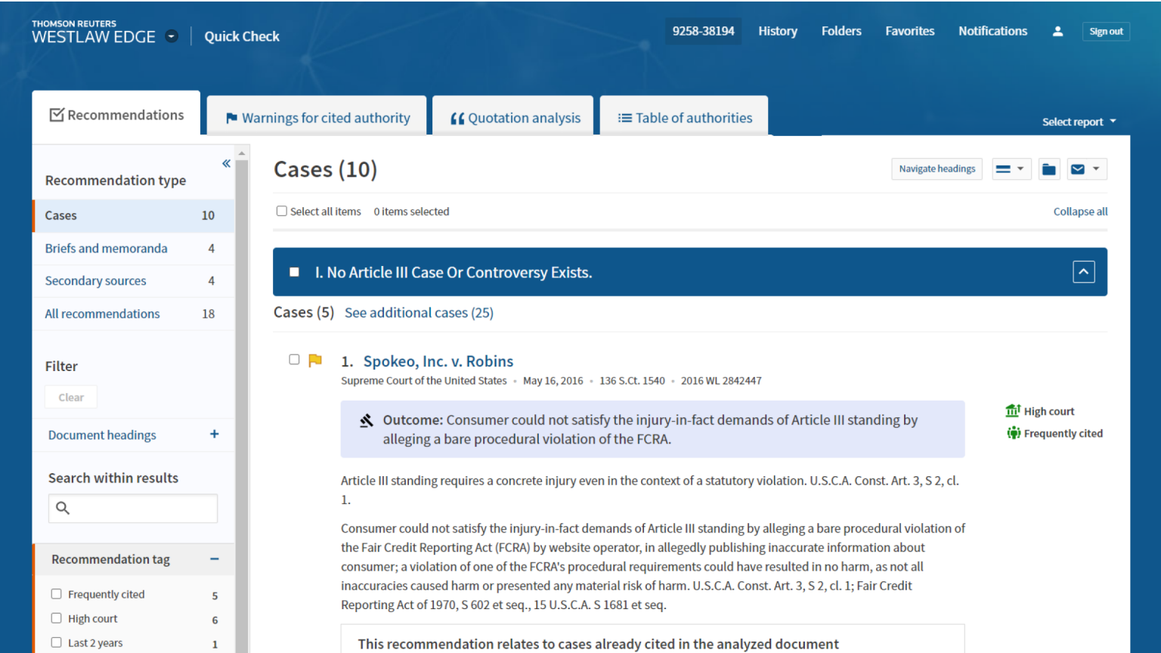Viewport: 1161px width, 653px height.
Task: Click the save to folder icon
Action: tap(1048, 169)
